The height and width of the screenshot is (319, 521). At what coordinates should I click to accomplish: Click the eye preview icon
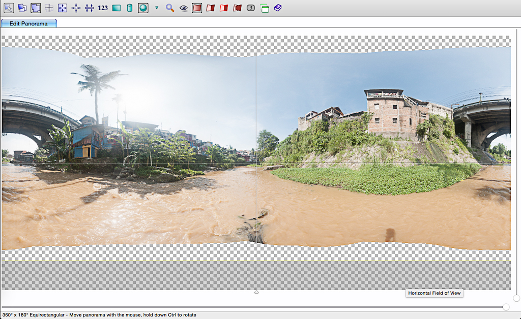click(x=184, y=8)
